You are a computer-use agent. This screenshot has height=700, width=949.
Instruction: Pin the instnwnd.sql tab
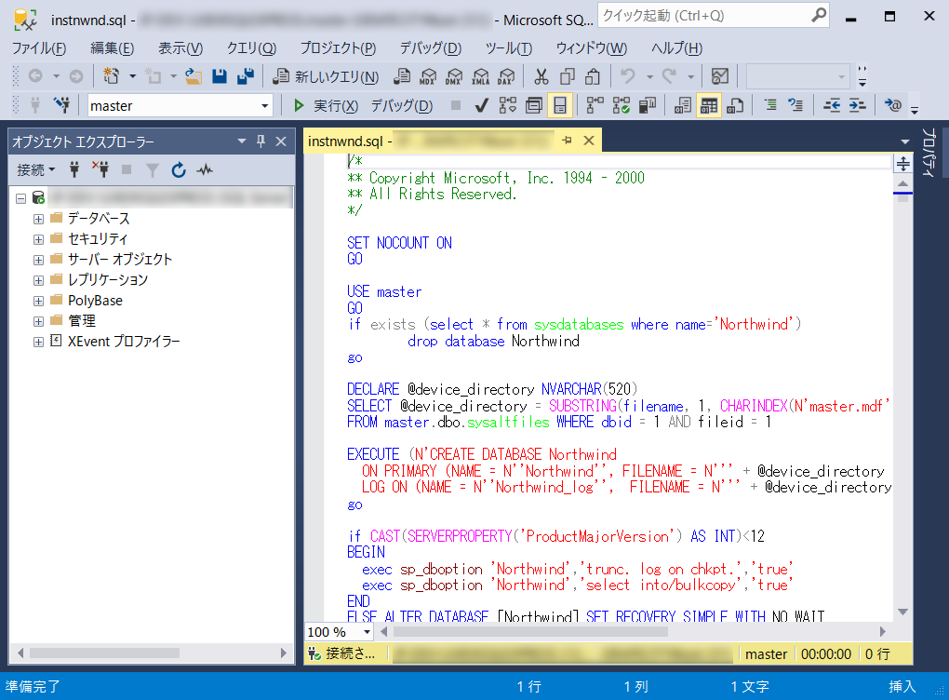click(567, 141)
